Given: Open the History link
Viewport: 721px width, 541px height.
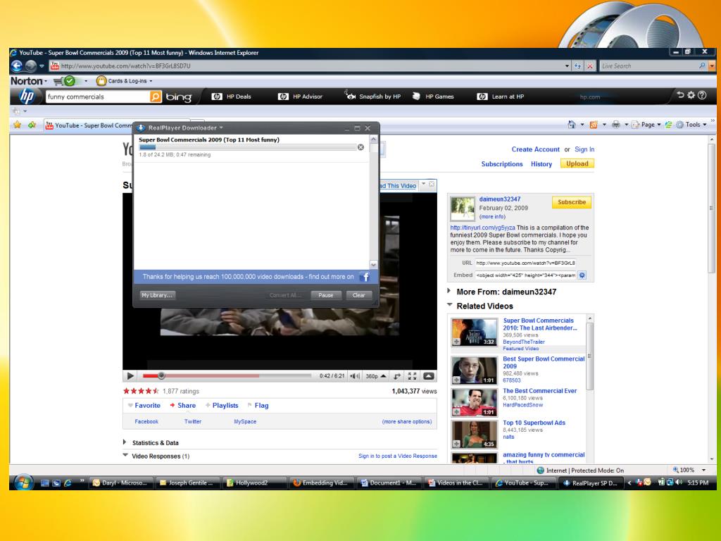Looking at the screenshot, I should (x=541, y=163).
